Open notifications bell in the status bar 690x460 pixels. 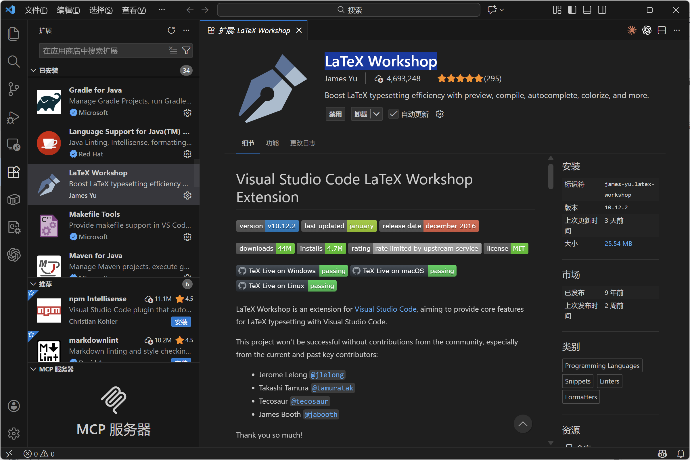pos(681,454)
